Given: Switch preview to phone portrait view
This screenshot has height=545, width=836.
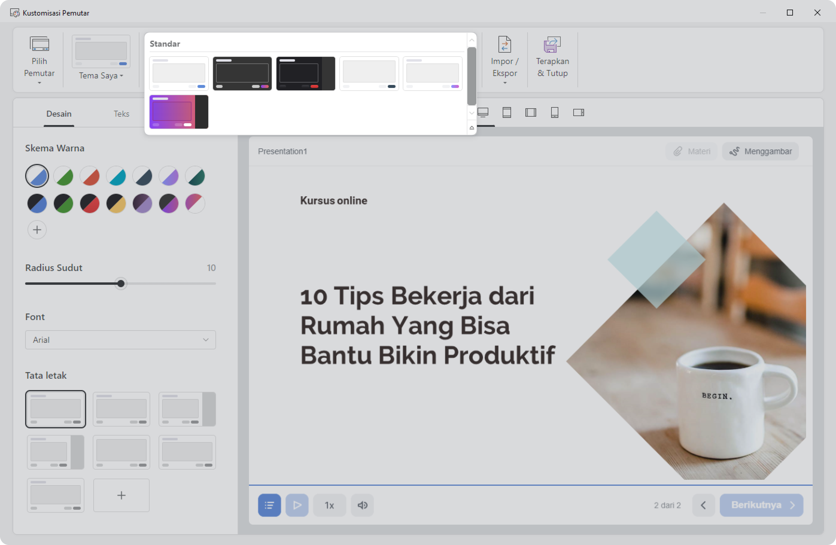Looking at the screenshot, I should [x=555, y=112].
